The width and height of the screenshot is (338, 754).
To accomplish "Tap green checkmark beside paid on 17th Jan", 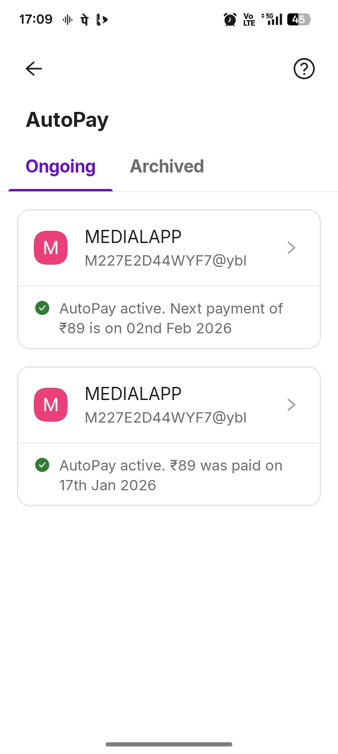I will (42, 465).
